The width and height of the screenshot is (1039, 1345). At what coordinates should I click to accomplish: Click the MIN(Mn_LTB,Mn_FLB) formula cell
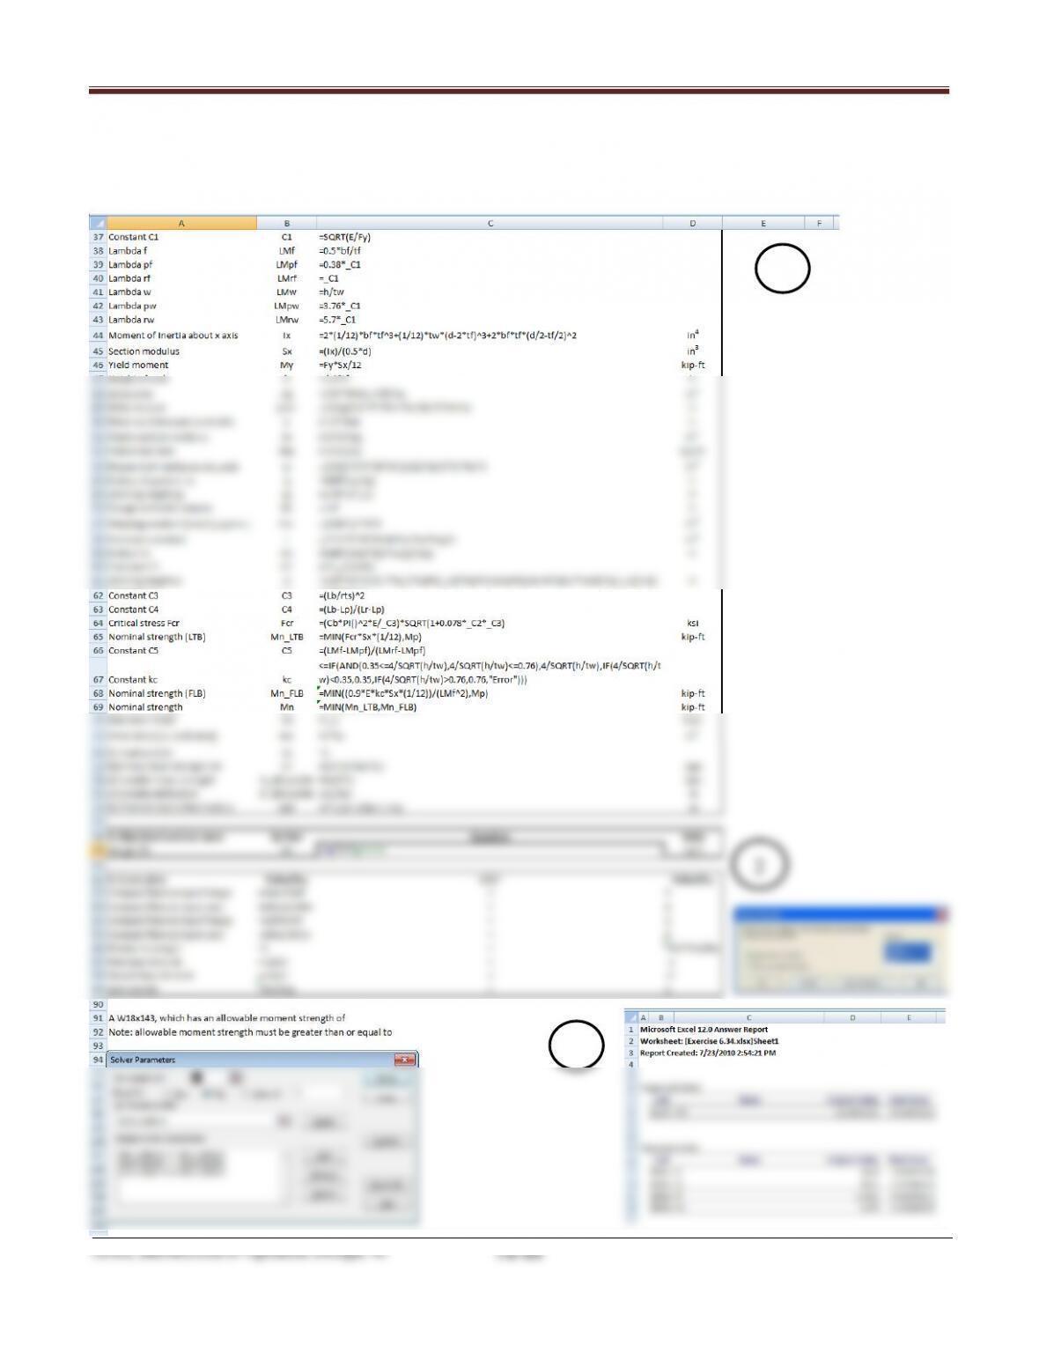pos(490,707)
